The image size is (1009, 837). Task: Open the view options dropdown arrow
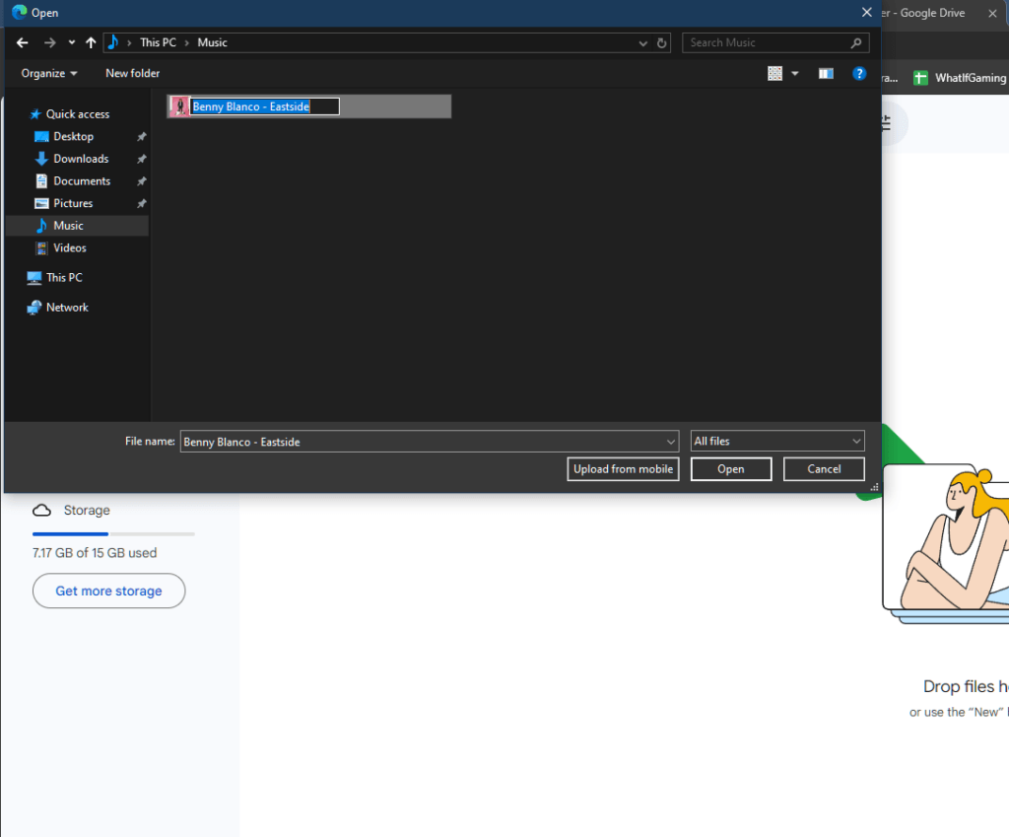click(795, 73)
